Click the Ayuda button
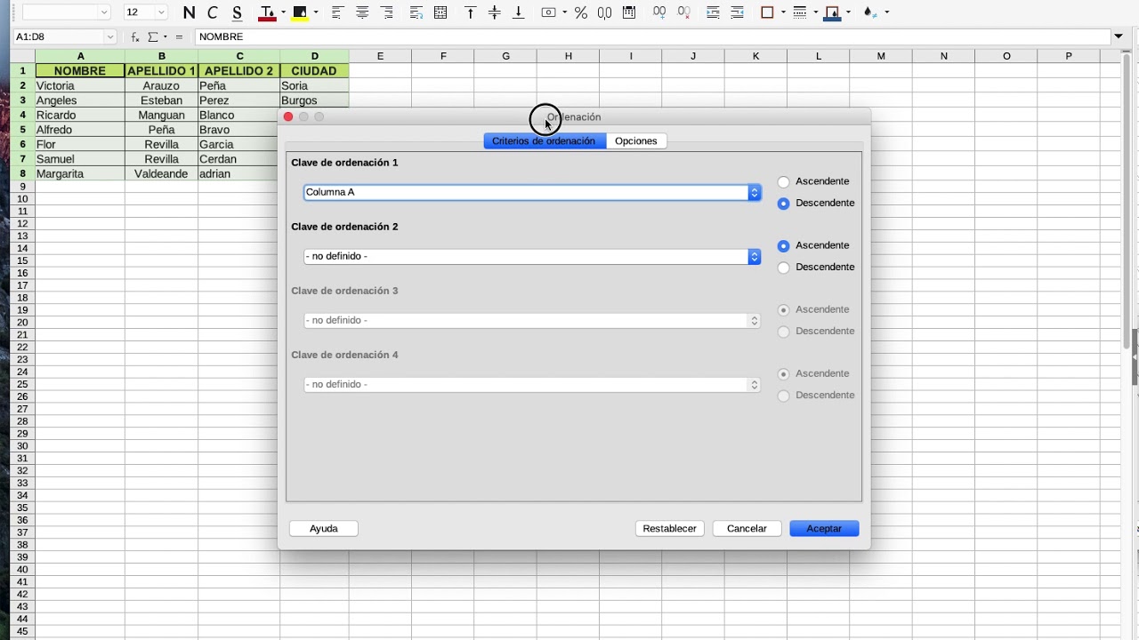The image size is (1139, 640). click(x=324, y=529)
